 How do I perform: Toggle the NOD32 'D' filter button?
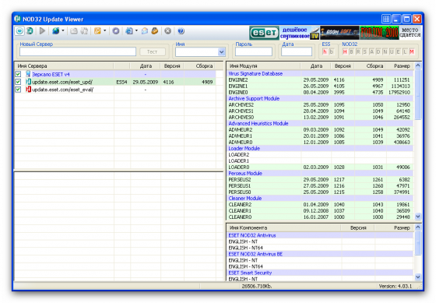(x=378, y=51)
